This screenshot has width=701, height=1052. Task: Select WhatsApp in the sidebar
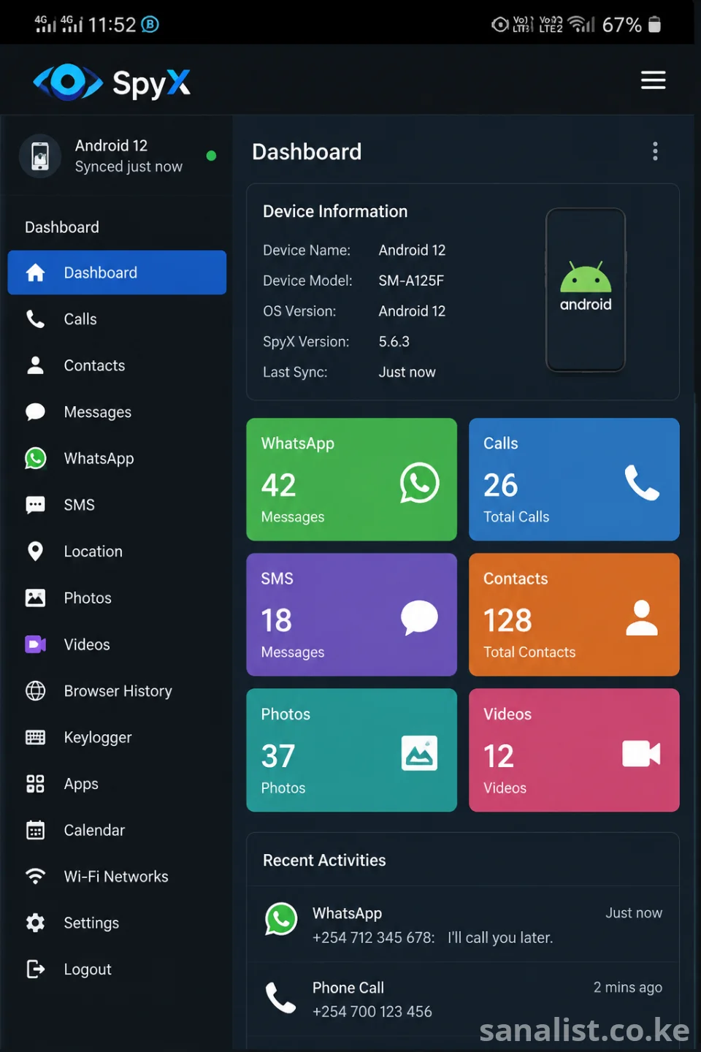[117, 458]
